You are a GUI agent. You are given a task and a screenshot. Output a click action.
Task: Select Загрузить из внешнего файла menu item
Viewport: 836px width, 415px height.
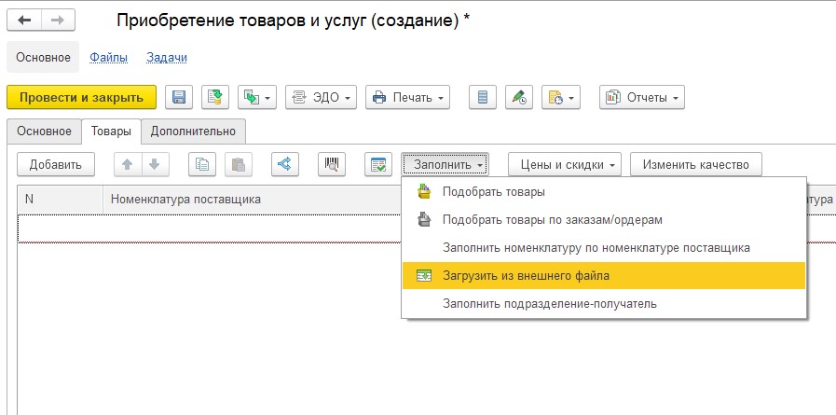coord(526,276)
